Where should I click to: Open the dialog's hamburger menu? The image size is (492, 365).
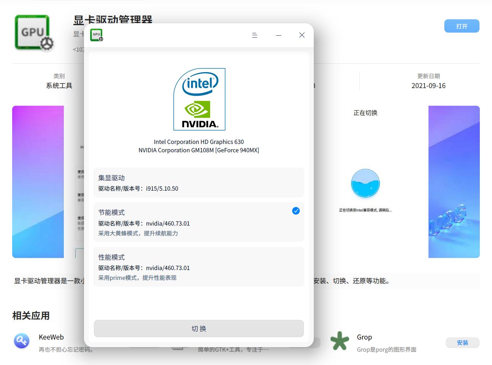(255, 35)
